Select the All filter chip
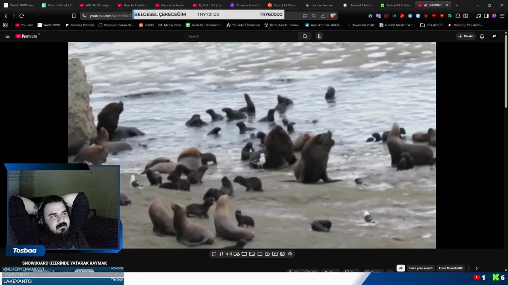 coord(401,268)
